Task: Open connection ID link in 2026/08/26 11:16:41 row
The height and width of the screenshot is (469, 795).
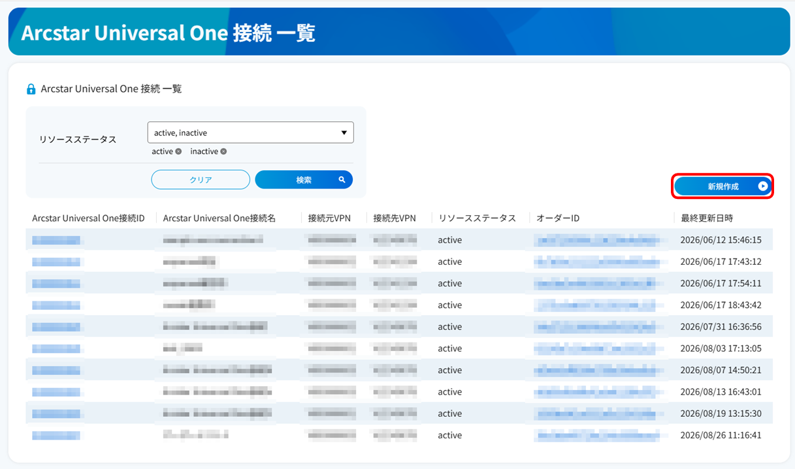Action: [56, 435]
